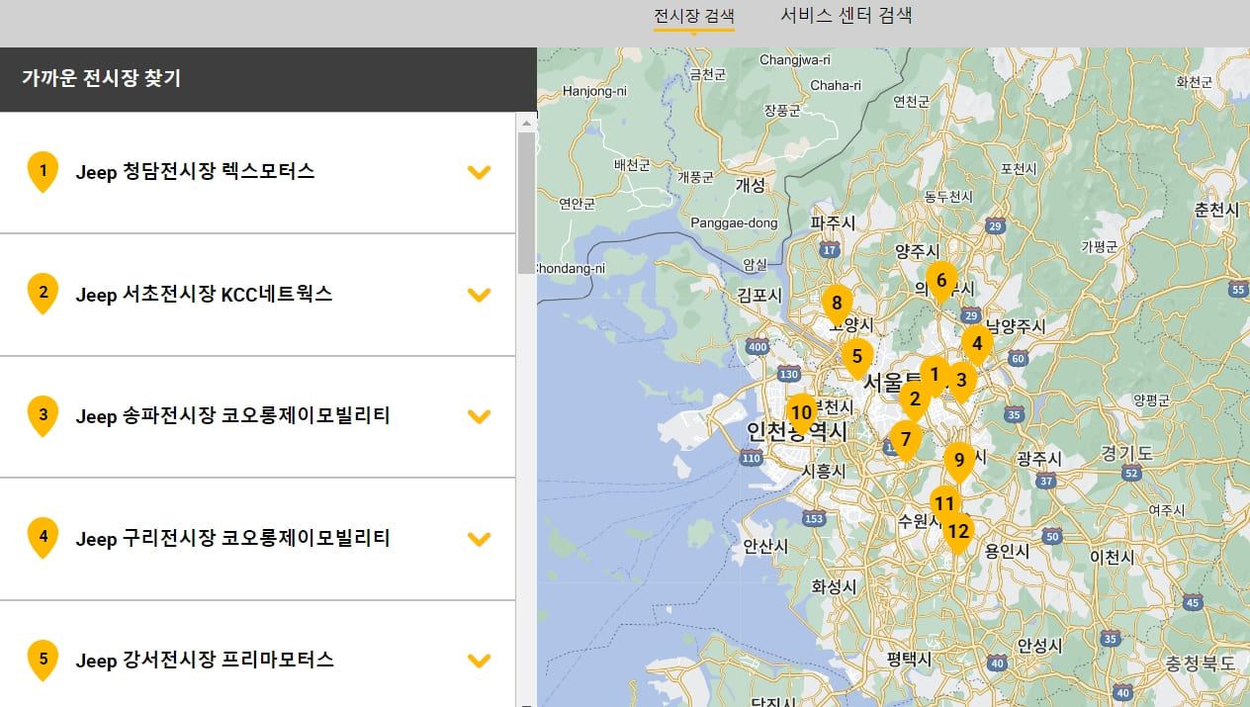Click the 안성시 map label
Viewport: 1250px width, 707px height.
1039,646
